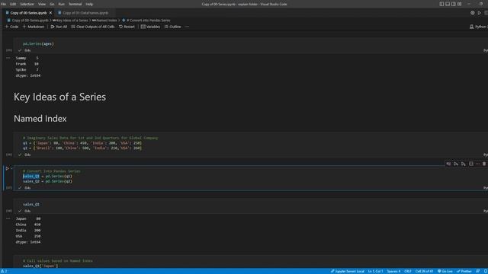Delete the selected cell with trash icon
Viewport: 488px width, 274px height.
click(484, 164)
